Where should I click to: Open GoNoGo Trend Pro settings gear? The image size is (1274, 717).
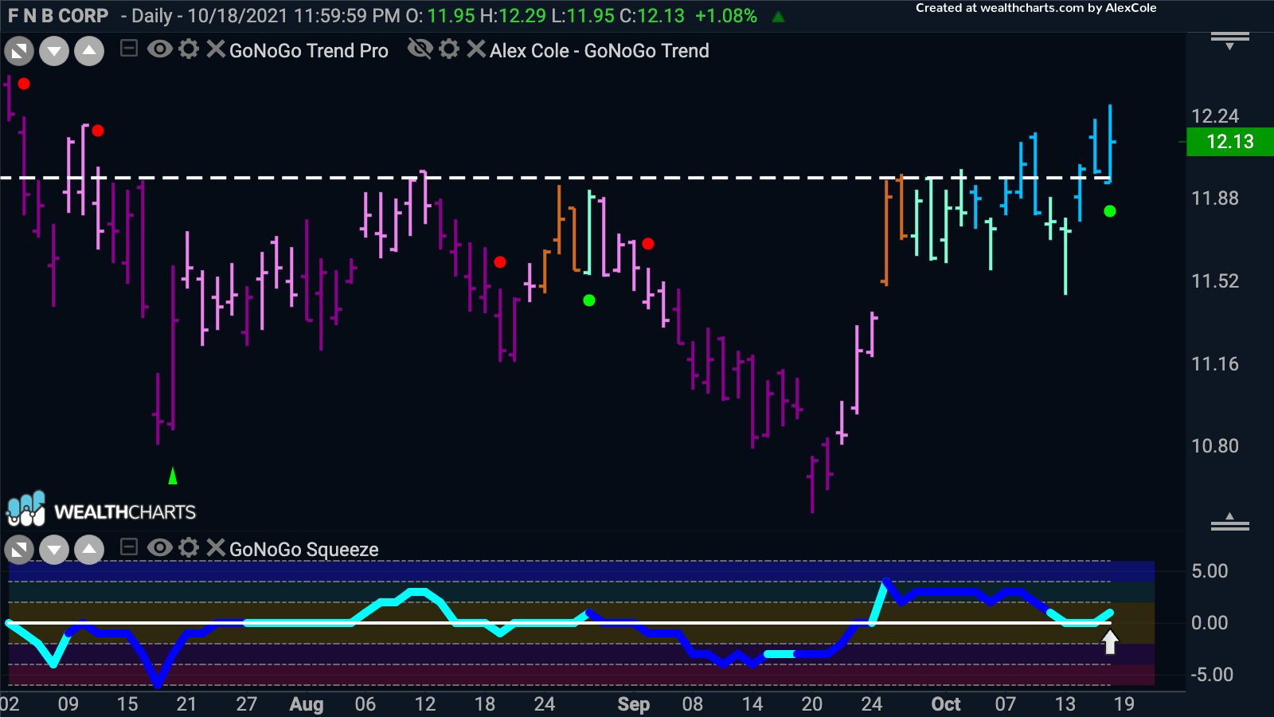tap(189, 49)
